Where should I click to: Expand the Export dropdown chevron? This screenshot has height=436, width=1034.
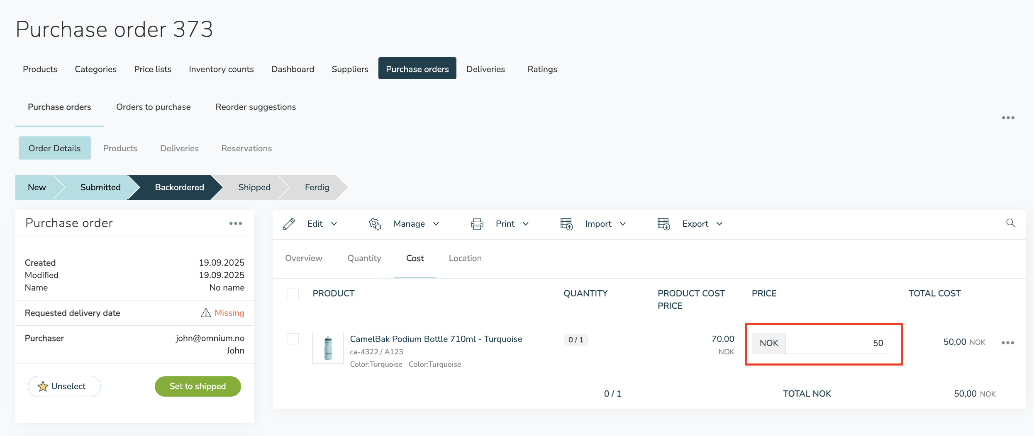click(x=719, y=224)
